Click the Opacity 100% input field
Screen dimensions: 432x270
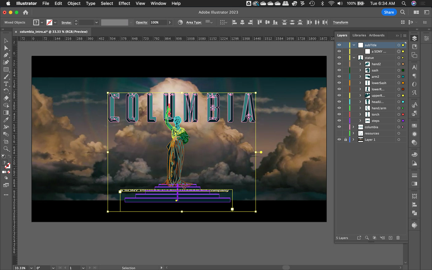coord(158,23)
